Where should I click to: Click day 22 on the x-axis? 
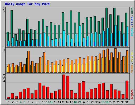click(x=91, y=102)
